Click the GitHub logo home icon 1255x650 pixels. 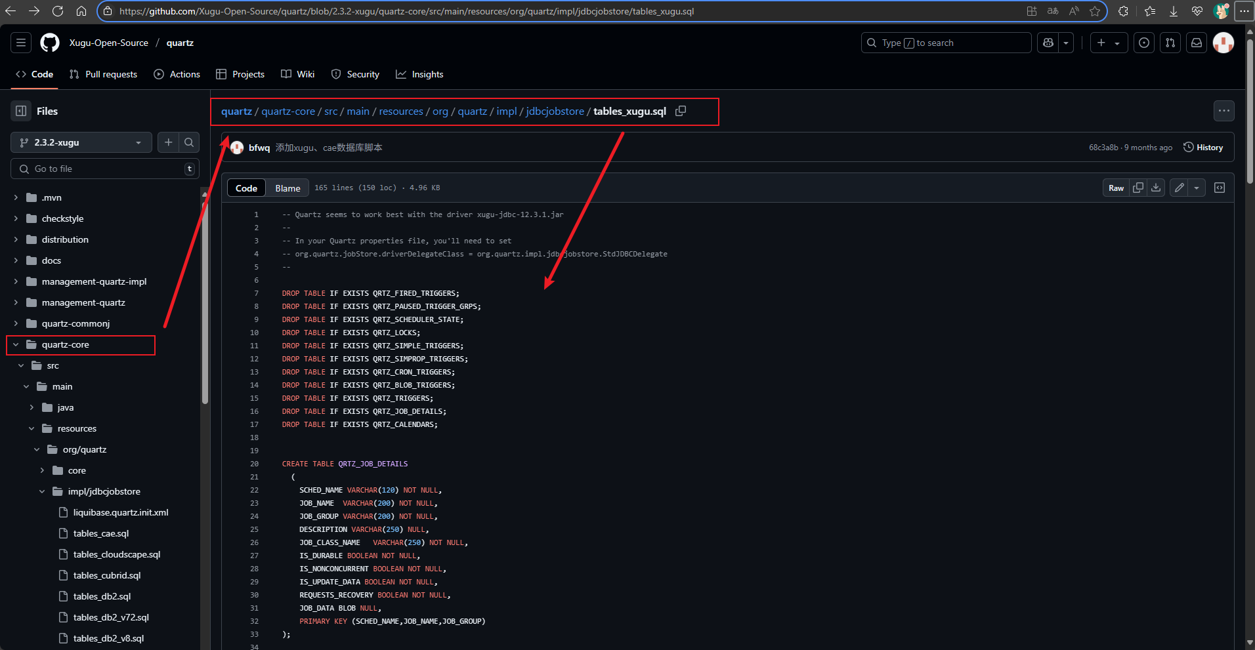point(50,43)
